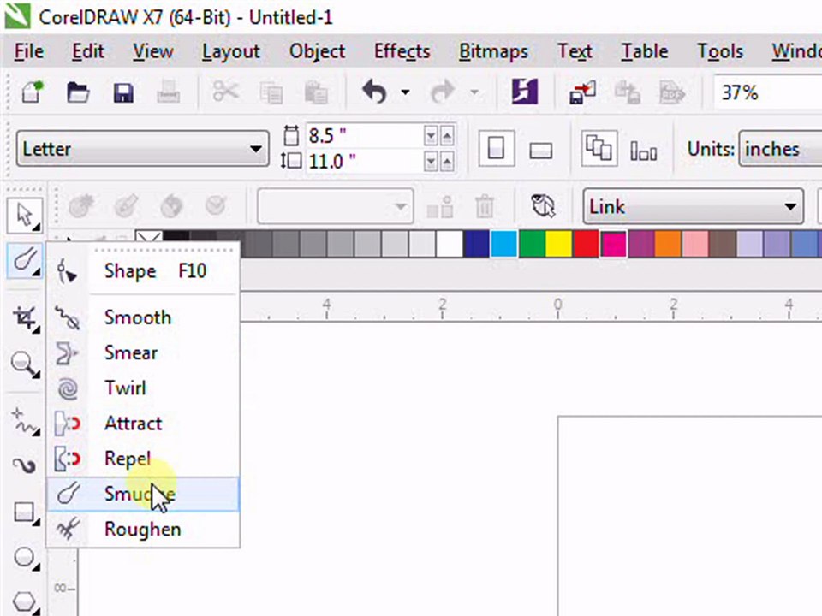Pick the cyan color swatch
The height and width of the screenshot is (616, 822).
pyautogui.click(x=503, y=244)
